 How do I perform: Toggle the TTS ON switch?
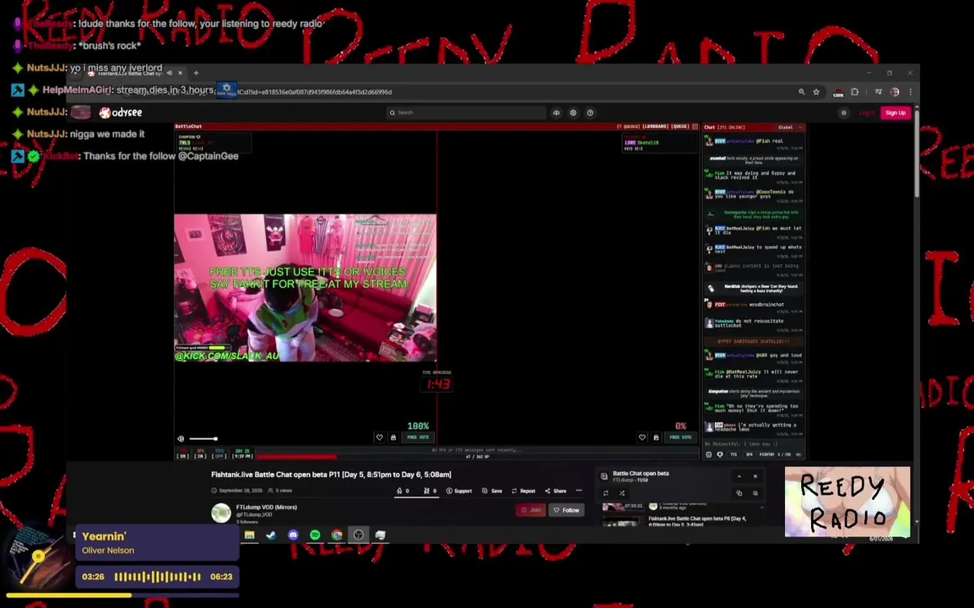(182, 453)
